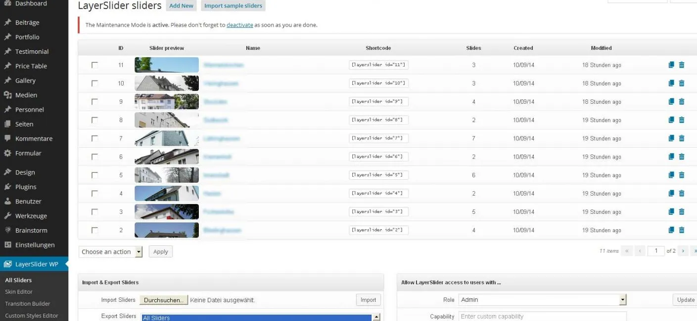Open Medien section in sidebar
The image size is (697, 321).
click(26, 95)
